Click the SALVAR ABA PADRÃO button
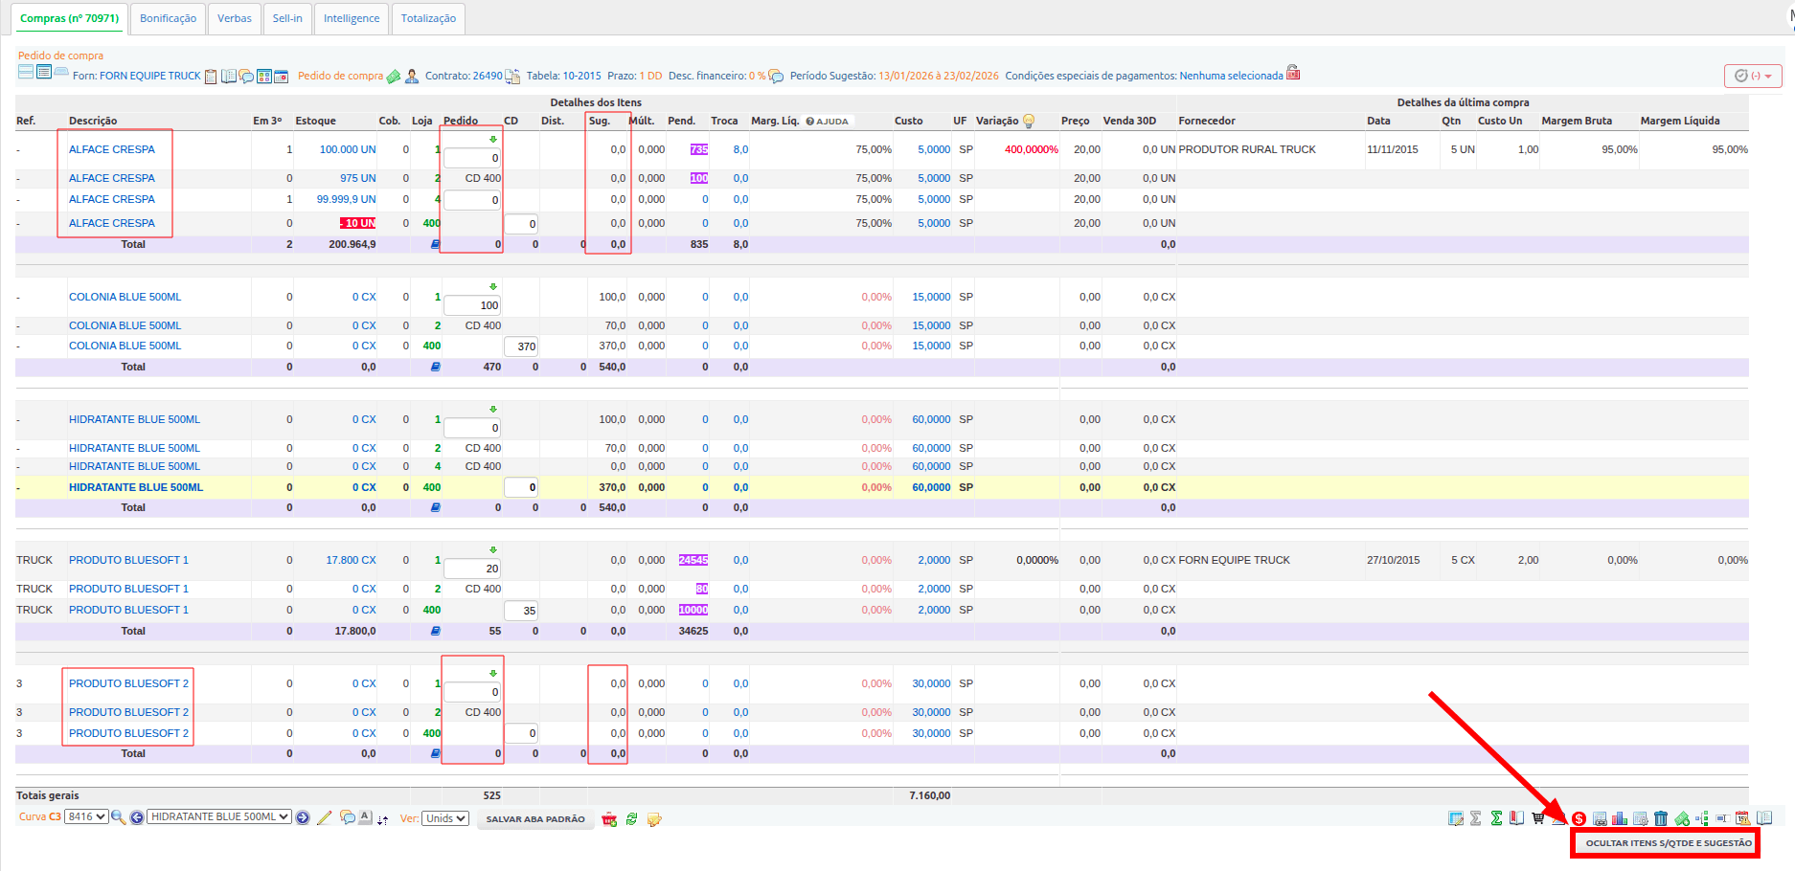 coord(535,819)
